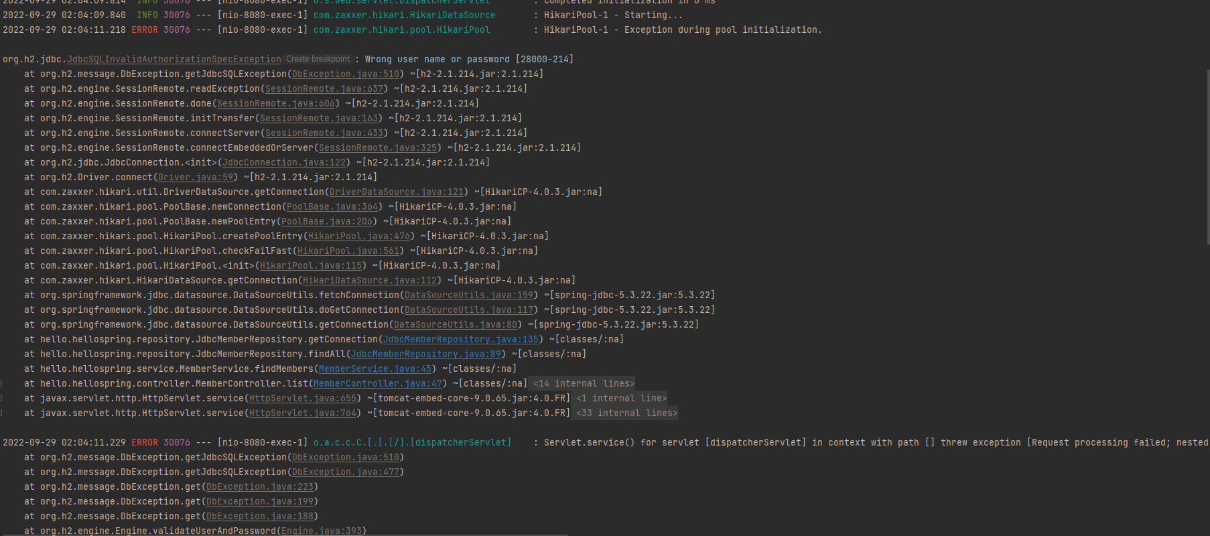Click the horizontal scrollbar at console bottom
Viewport: 1210px width, 536px height.
click(x=284, y=534)
